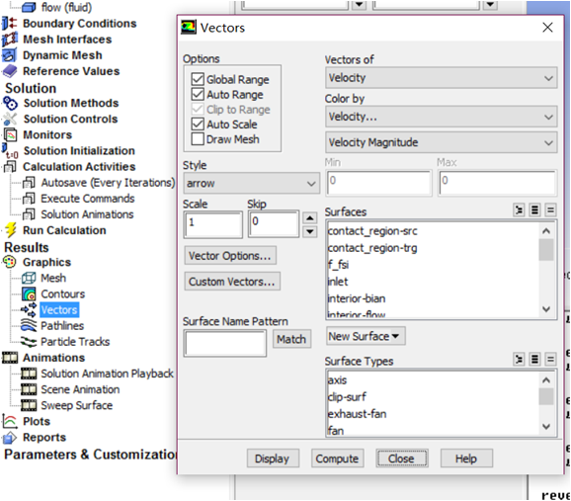Click the Plots chart icon
Viewport: 571px width, 501px height.
[10, 421]
